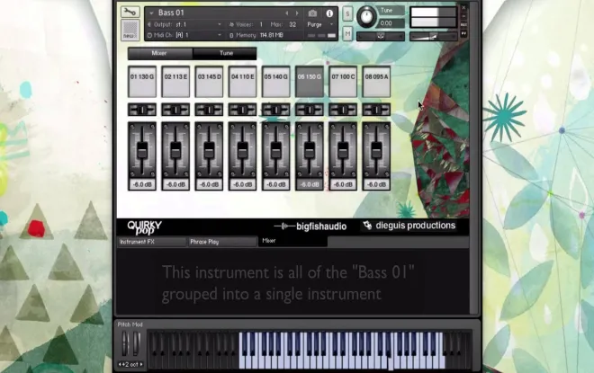Click the PV button in header
The image size is (594, 373).
(x=463, y=34)
